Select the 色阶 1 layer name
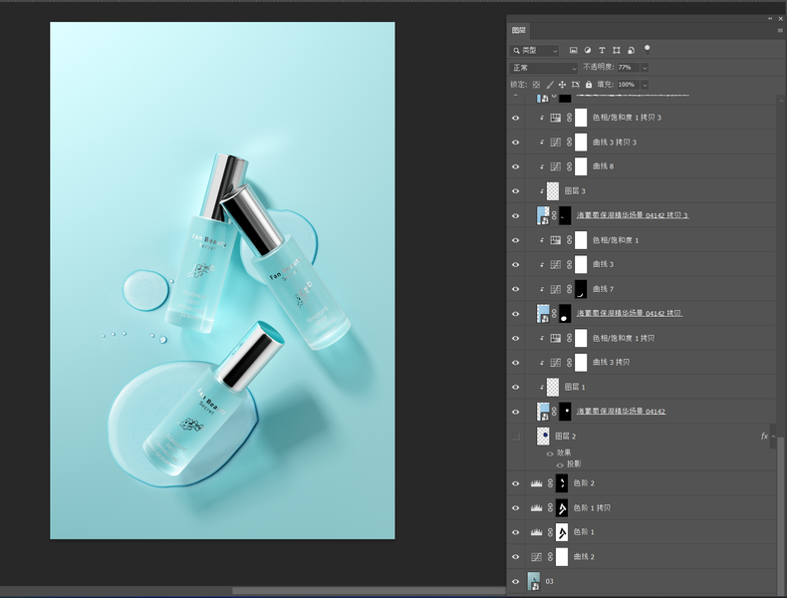This screenshot has width=787, height=598. click(x=584, y=532)
